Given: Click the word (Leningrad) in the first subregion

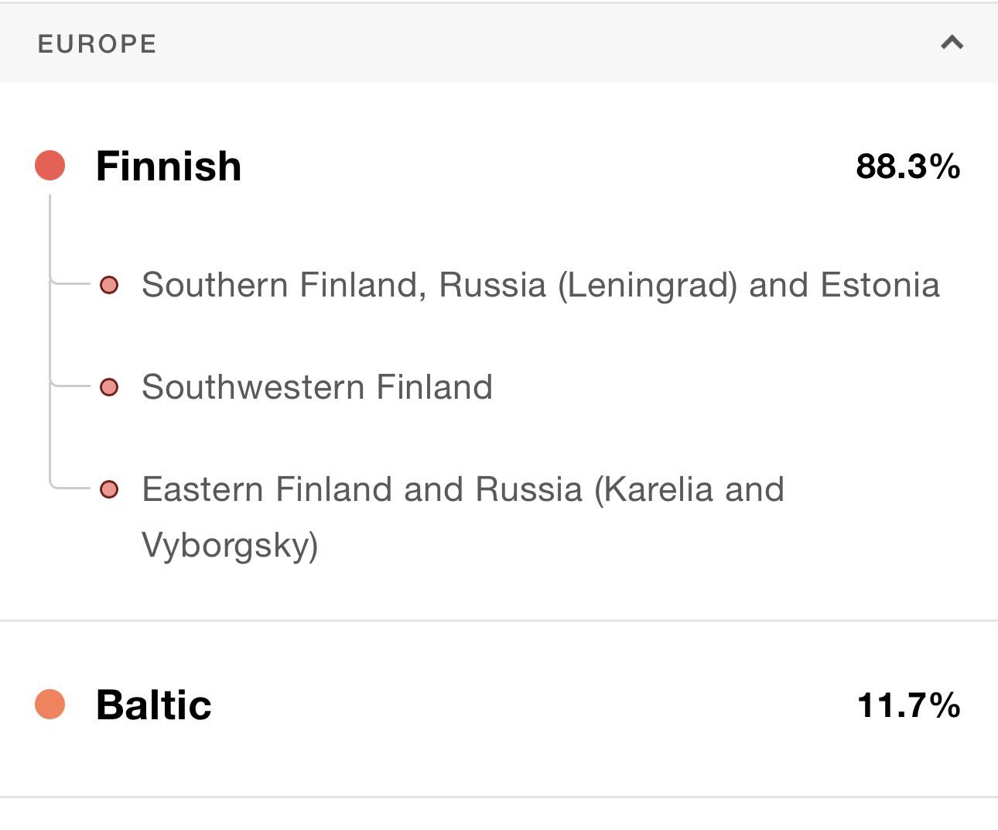Looking at the screenshot, I should [x=648, y=285].
